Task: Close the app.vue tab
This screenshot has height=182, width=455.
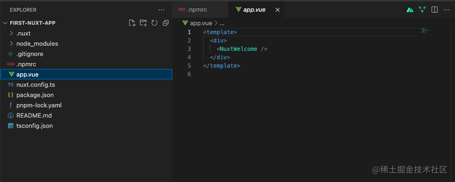Action: pyautogui.click(x=278, y=10)
